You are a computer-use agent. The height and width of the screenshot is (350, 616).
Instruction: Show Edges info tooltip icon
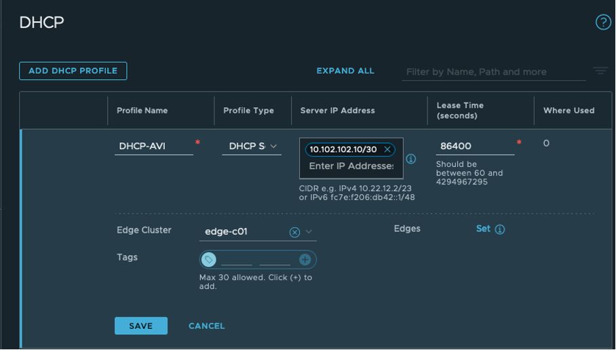(x=500, y=229)
